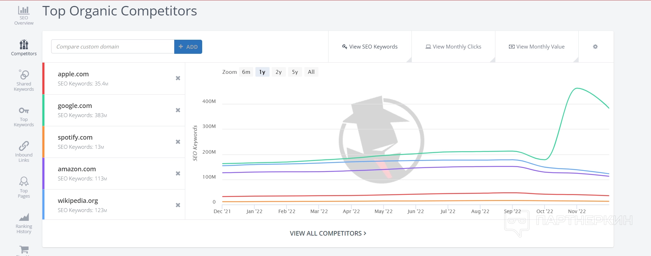Open chart settings gear icon
Viewport: 651px width, 256px height.
click(595, 47)
